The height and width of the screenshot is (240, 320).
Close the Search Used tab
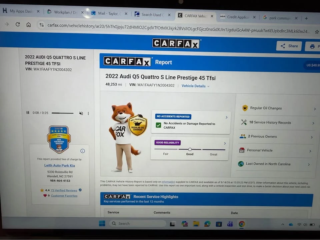[169, 15]
